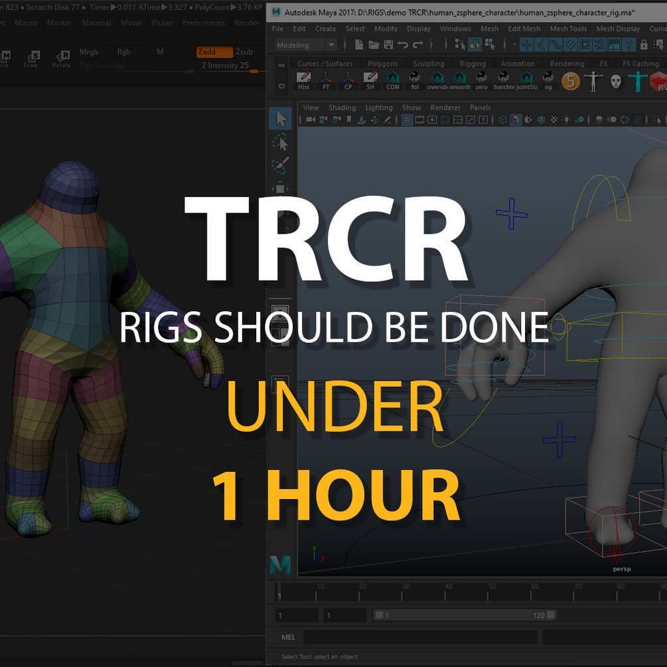This screenshot has height=667, width=667.
Task: Toggle the lock selection padlock icon
Action: click(644, 44)
